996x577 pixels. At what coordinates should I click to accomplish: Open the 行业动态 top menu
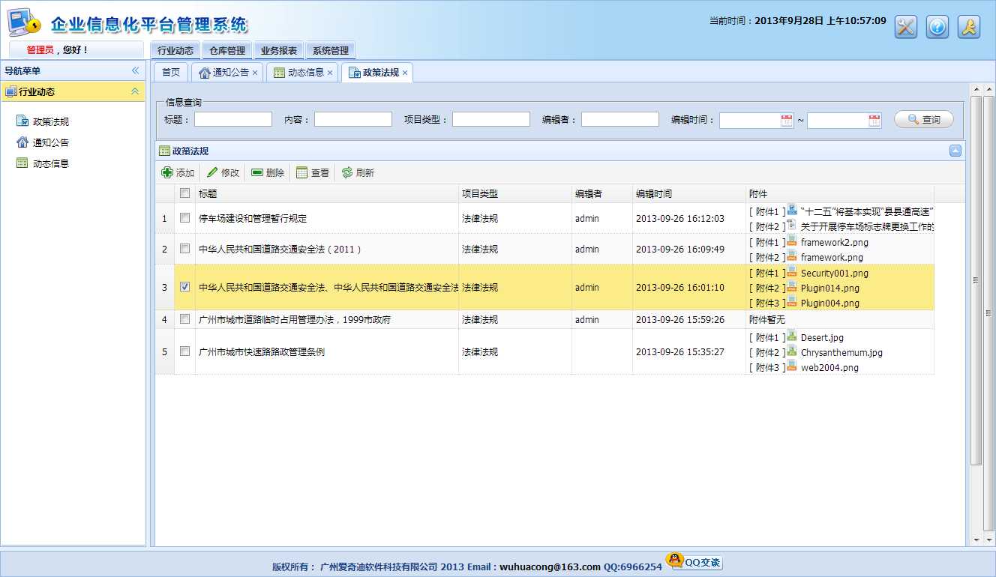click(x=175, y=51)
